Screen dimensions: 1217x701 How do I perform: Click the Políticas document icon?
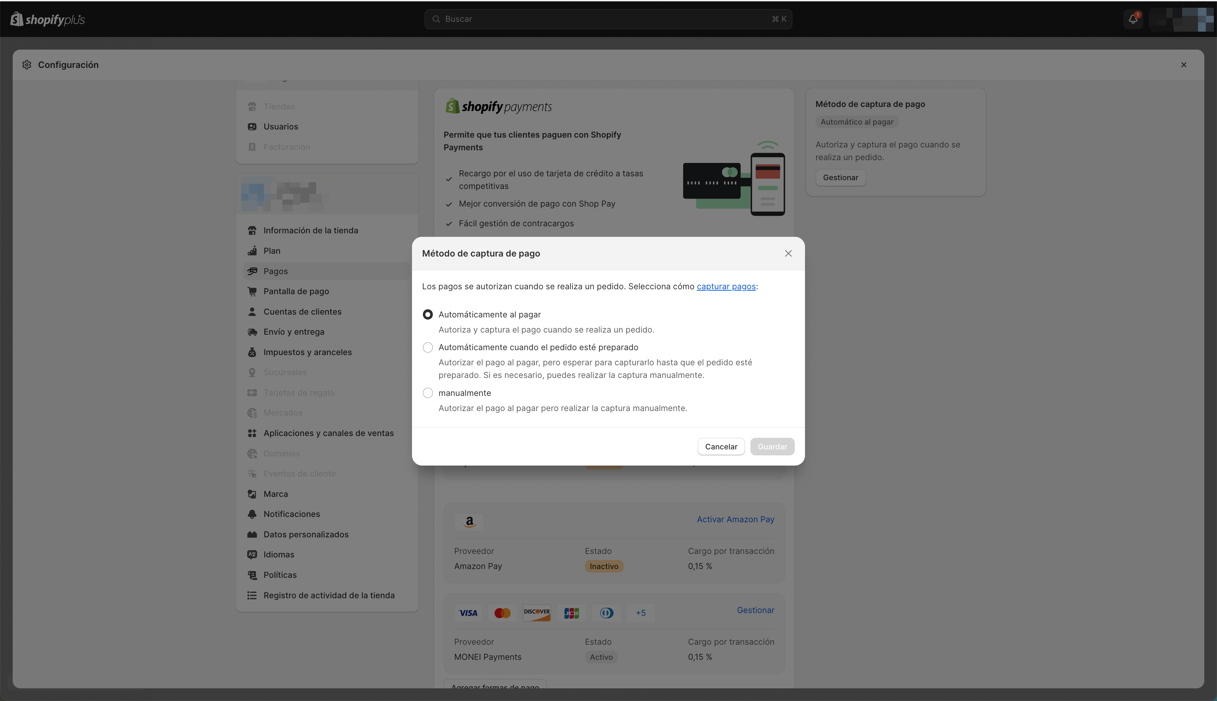coord(252,575)
